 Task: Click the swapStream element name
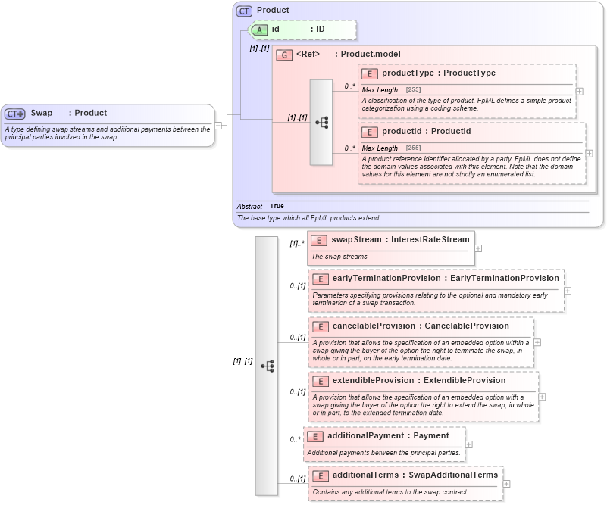pyautogui.click(x=356, y=240)
